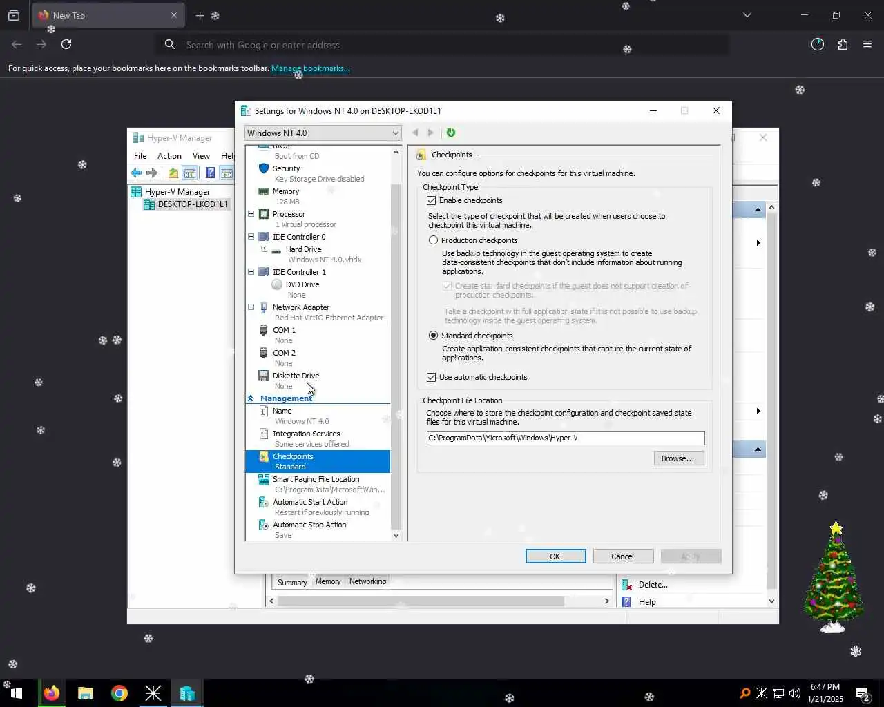Click the Forward arrow in Hyper-V Manager toolbar
The width and height of the screenshot is (884, 707).
152,173
